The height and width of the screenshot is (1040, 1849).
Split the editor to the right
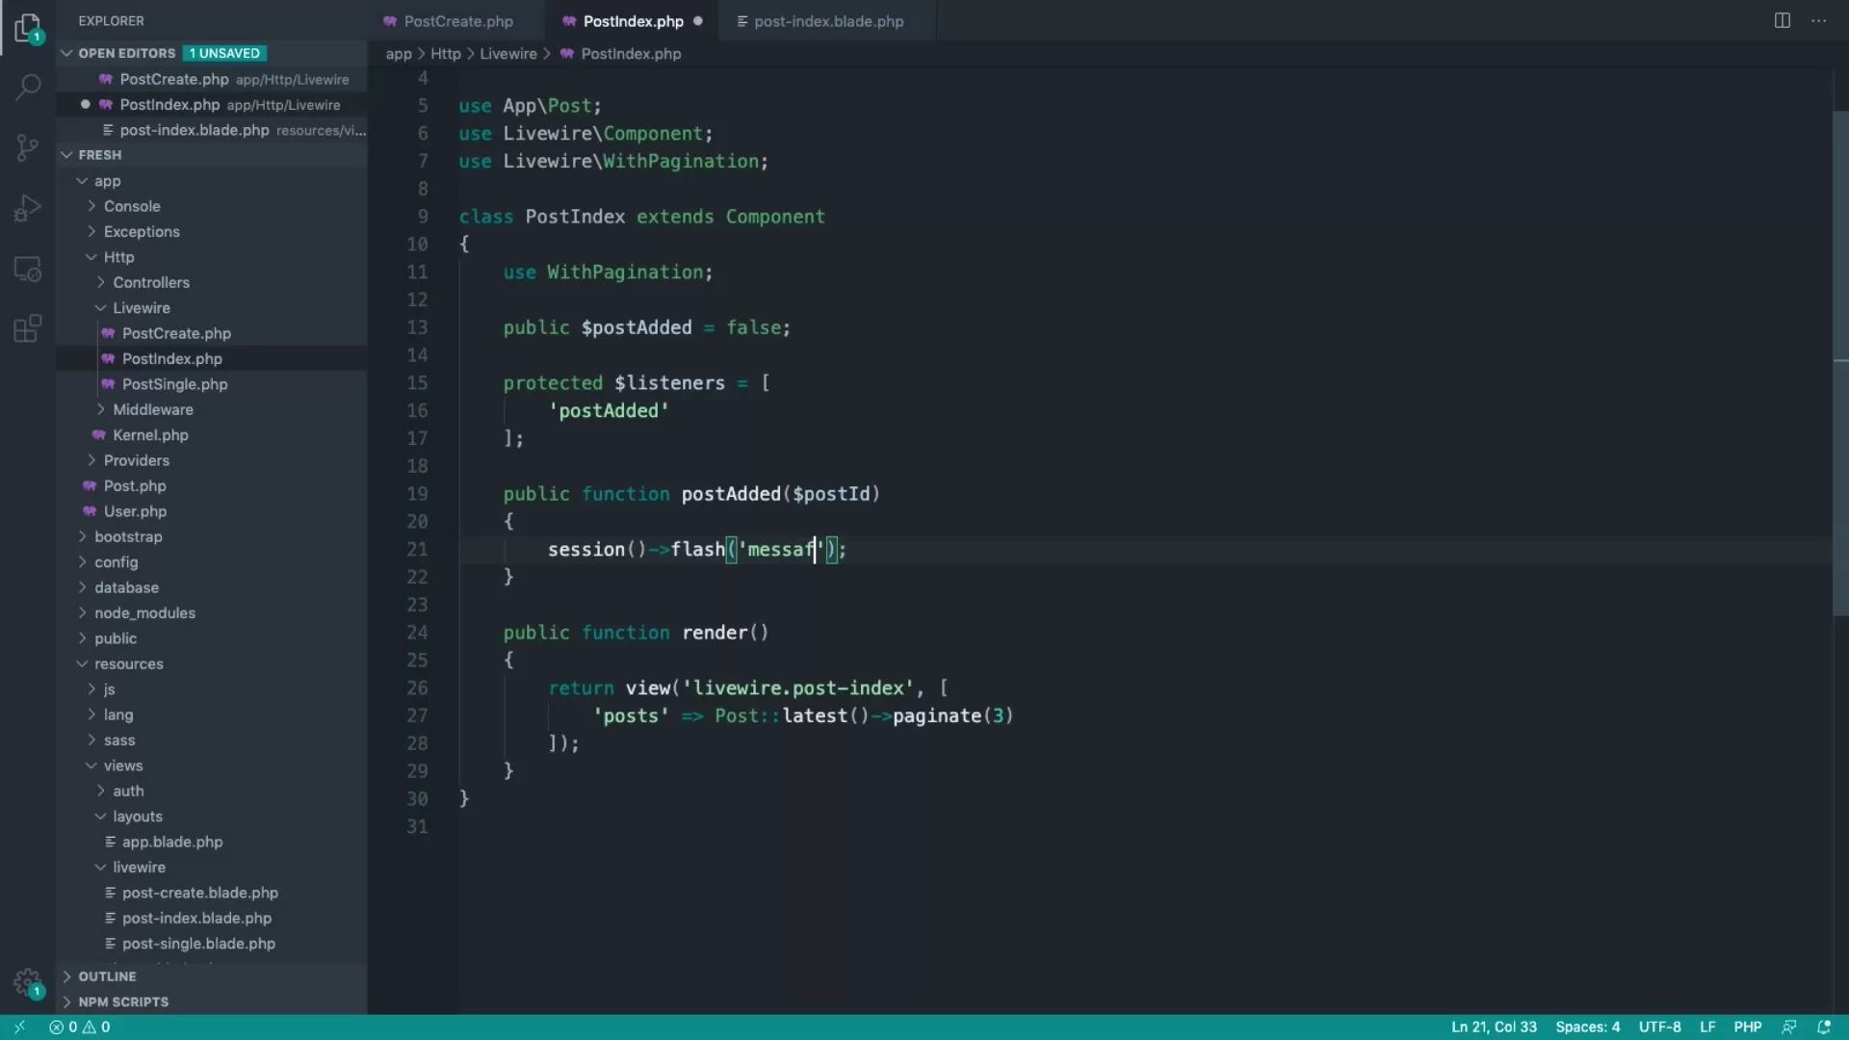1783,20
